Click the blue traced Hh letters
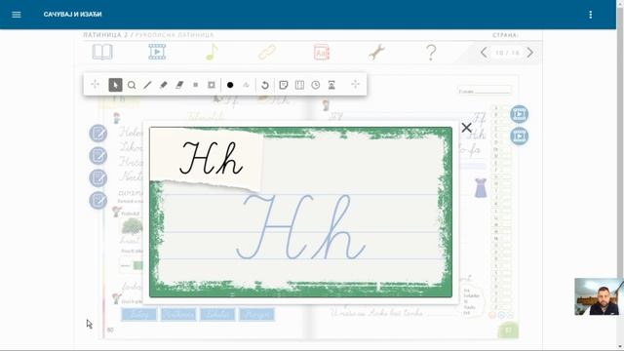 point(300,226)
